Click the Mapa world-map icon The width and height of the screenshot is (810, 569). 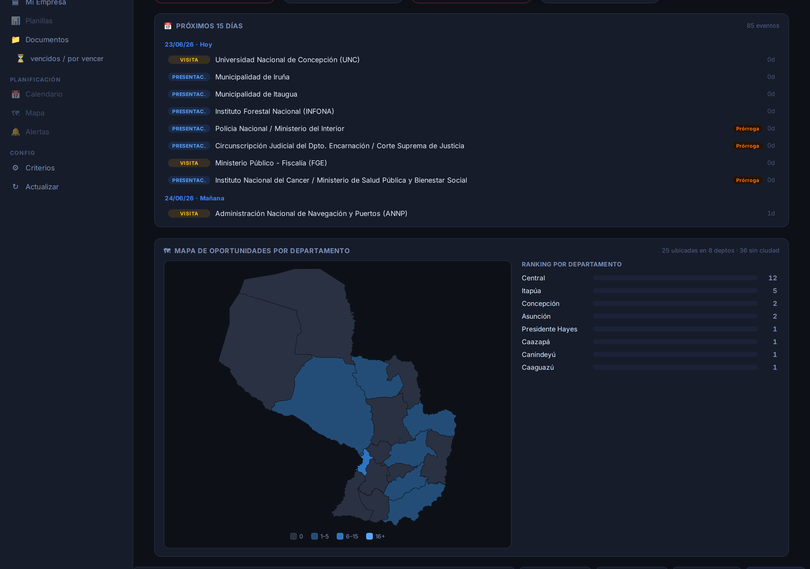pyautogui.click(x=16, y=113)
